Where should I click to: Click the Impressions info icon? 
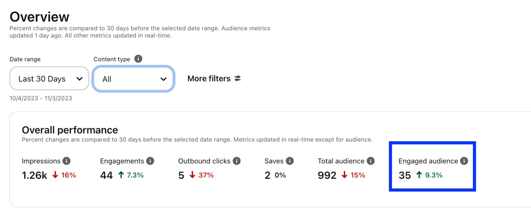(x=67, y=161)
